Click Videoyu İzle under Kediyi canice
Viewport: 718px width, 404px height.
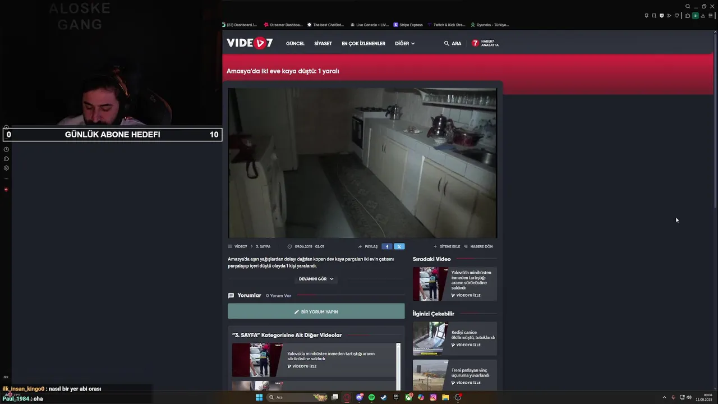pos(466,345)
